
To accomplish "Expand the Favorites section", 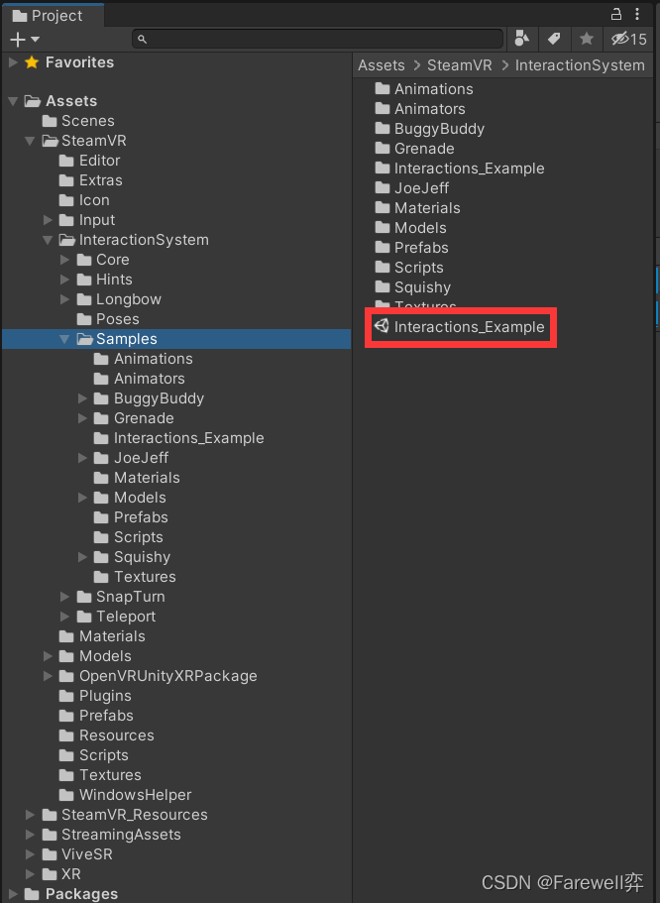I will pos(13,62).
